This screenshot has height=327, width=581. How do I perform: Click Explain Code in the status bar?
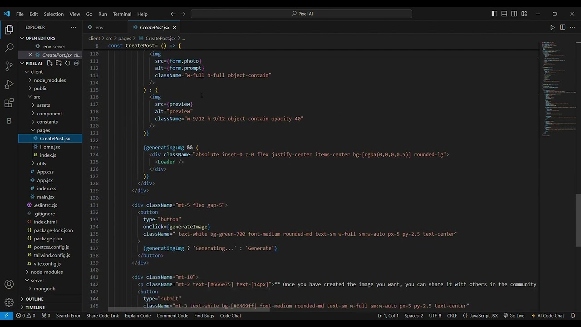coord(138,316)
